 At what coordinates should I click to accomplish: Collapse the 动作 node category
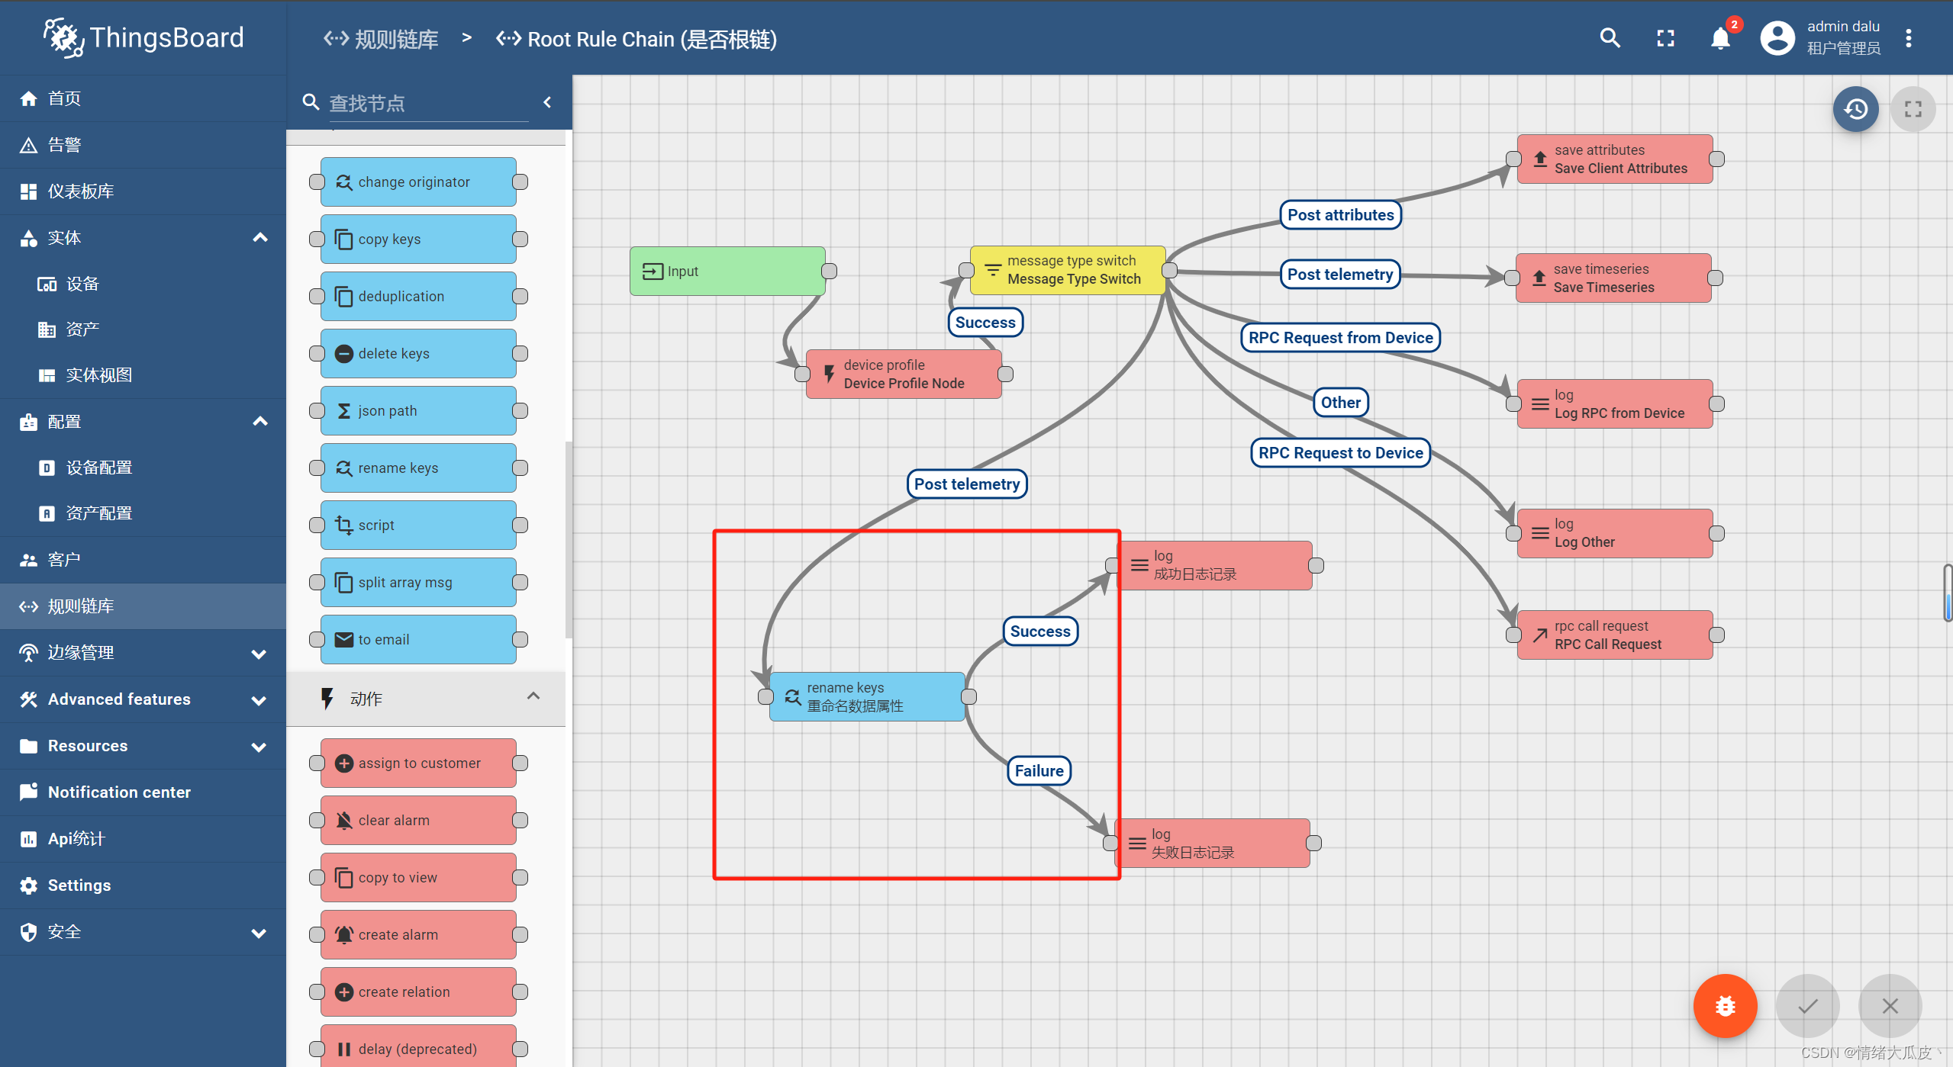click(x=533, y=696)
